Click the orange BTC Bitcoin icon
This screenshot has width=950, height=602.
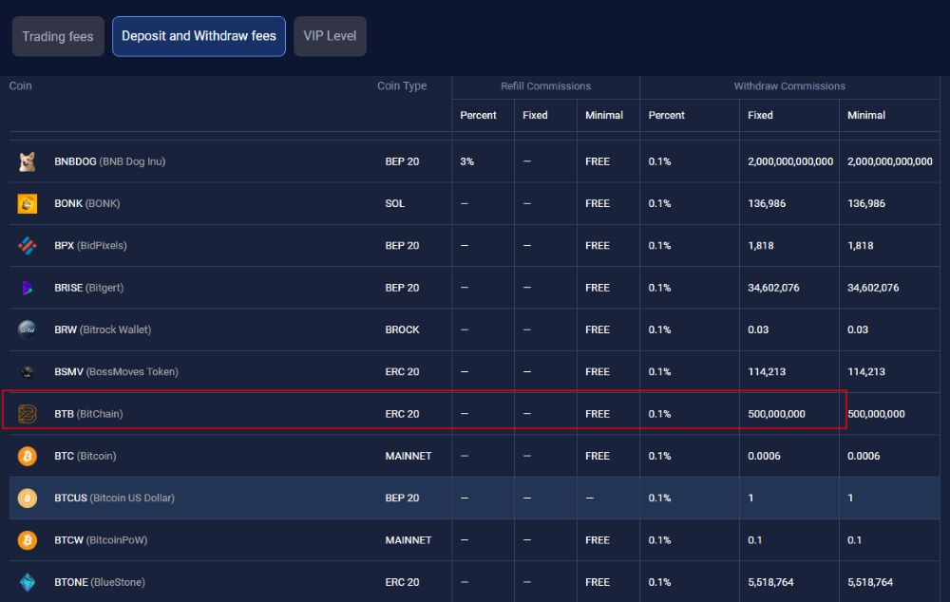(x=28, y=456)
